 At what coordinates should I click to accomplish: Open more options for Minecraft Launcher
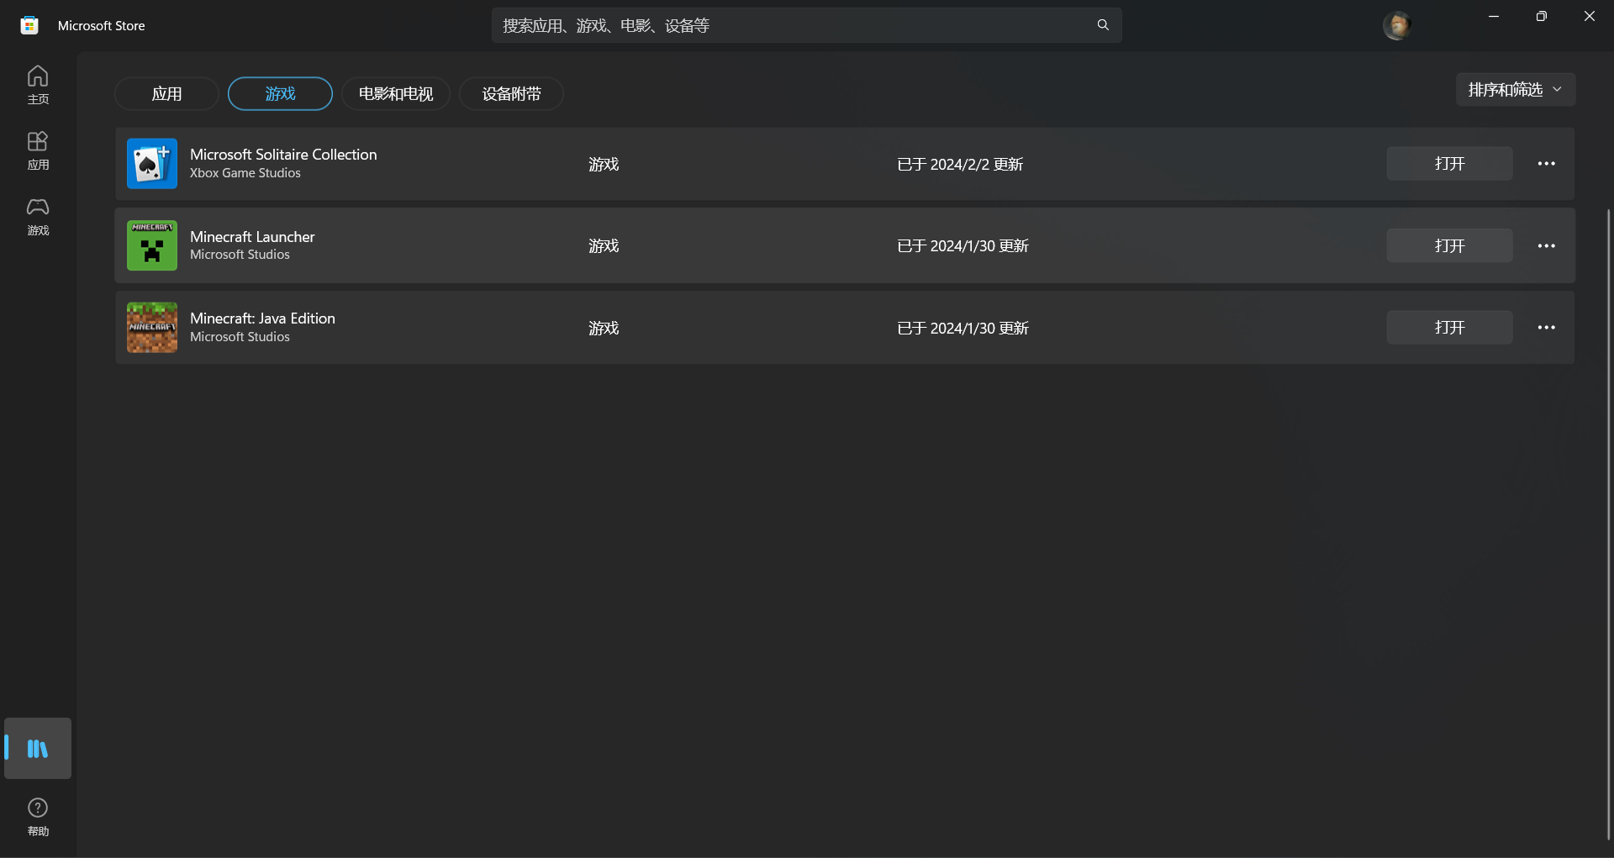1546,246
